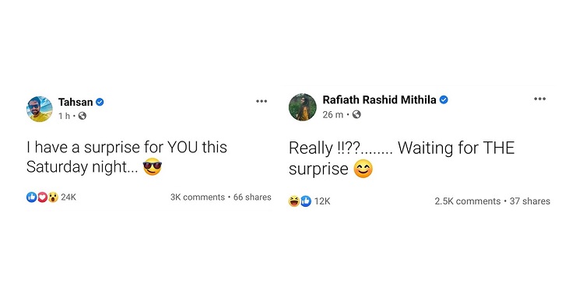Click heart reaction icon on Tahsan's post

coord(42,197)
